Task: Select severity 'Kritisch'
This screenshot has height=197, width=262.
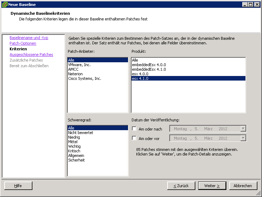Action: click(x=74, y=151)
